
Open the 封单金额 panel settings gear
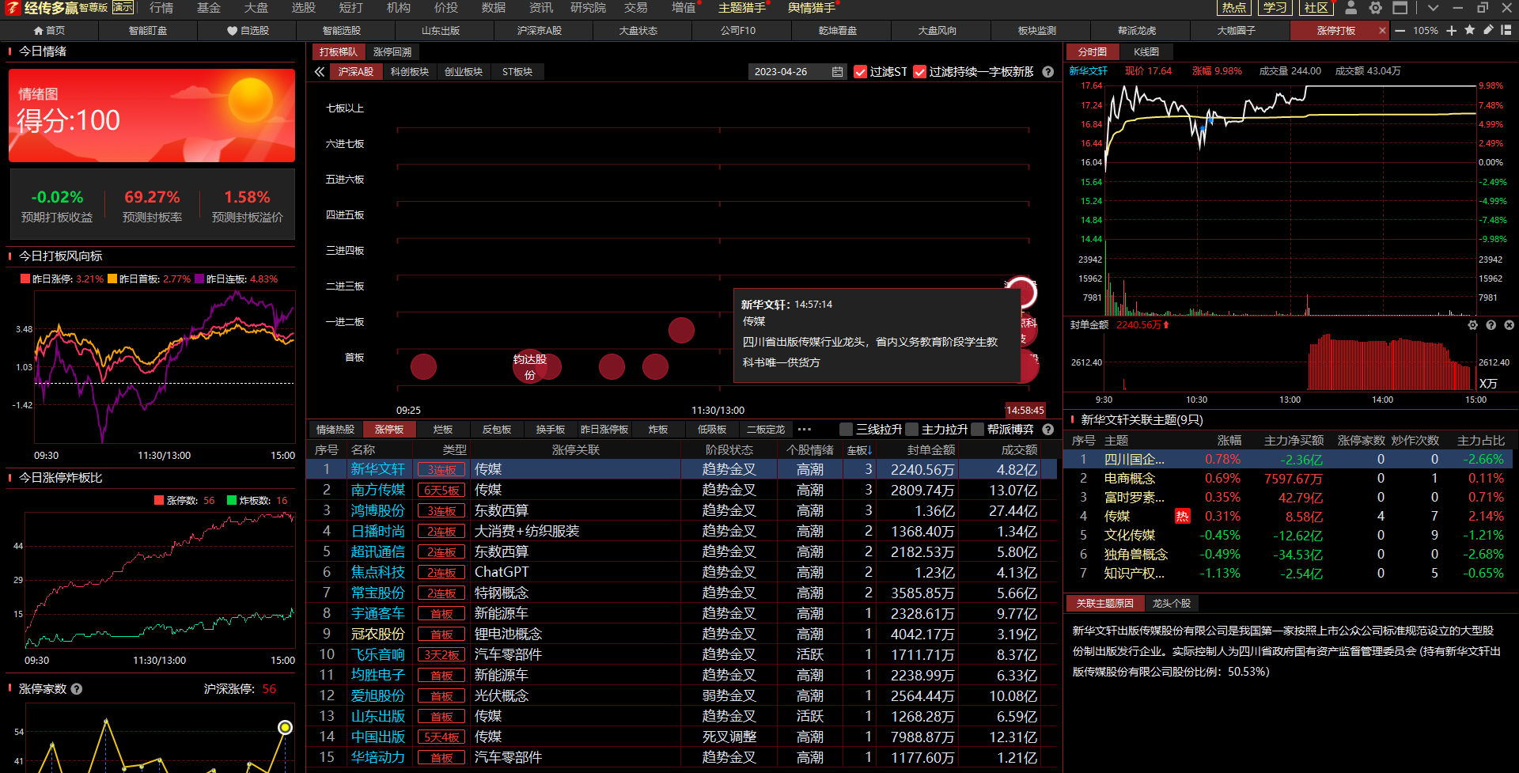click(1472, 325)
